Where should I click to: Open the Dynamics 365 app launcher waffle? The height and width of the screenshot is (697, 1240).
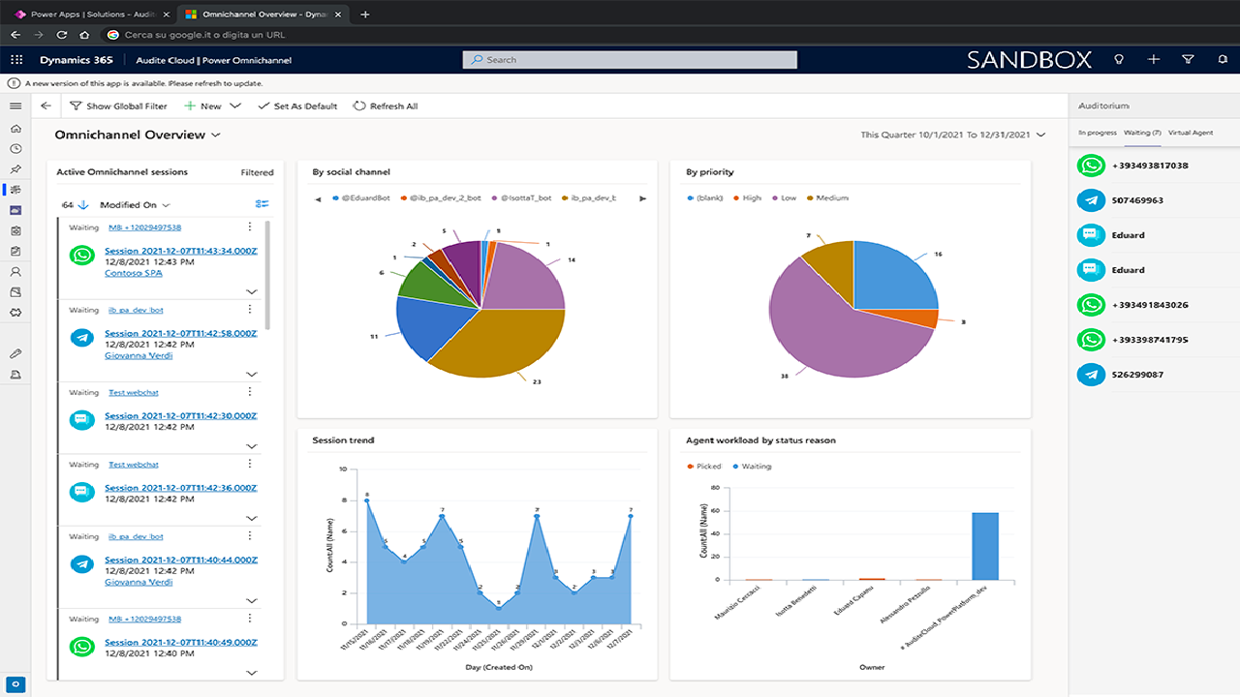pyautogui.click(x=16, y=60)
